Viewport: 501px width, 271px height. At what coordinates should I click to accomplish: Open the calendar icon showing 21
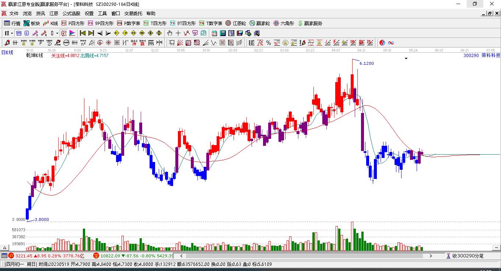pos(214,33)
